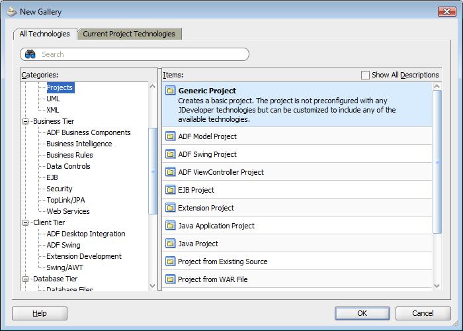
Task: Click the EJB Project icon
Action: [x=170, y=190]
